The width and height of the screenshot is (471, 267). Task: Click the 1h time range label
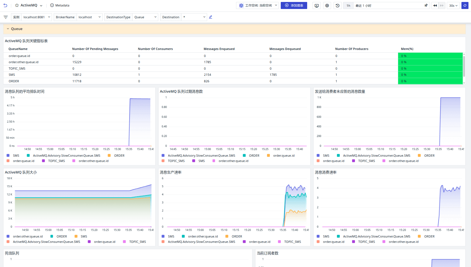[348, 6]
